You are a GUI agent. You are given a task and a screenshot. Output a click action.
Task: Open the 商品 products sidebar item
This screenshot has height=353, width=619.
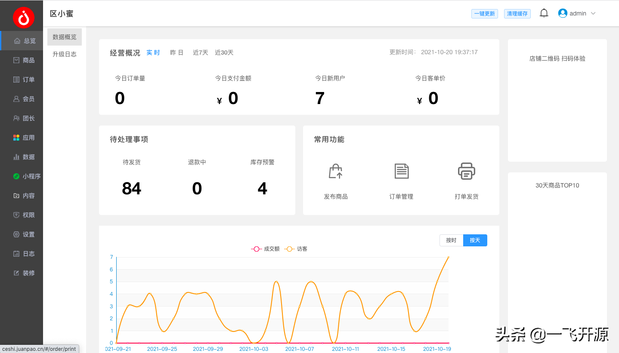(22, 60)
